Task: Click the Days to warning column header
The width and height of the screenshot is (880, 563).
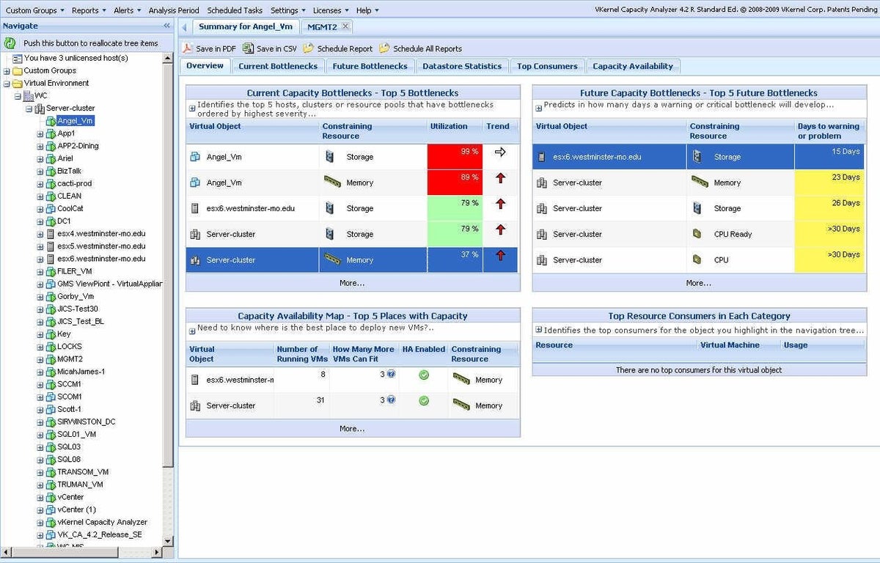Action: click(x=830, y=131)
